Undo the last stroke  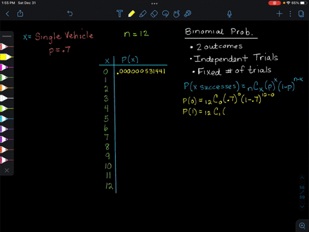[x=70, y=14]
